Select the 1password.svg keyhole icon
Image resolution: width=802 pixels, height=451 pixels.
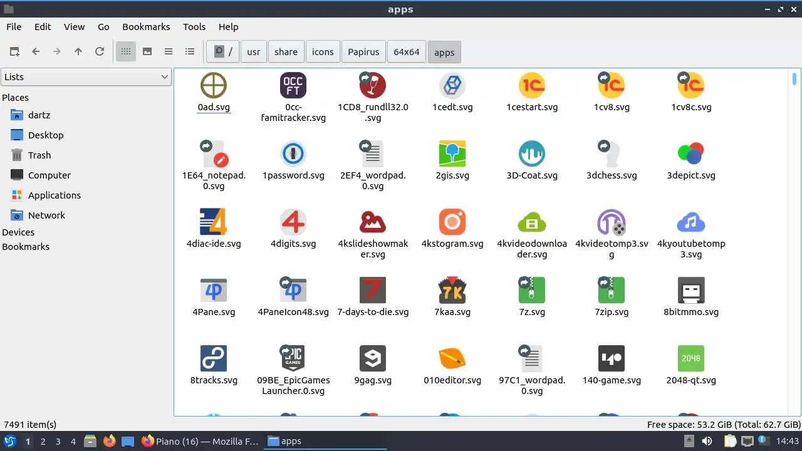[293, 153]
